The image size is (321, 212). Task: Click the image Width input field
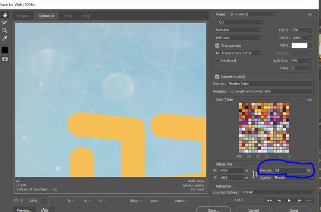point(231,170)
